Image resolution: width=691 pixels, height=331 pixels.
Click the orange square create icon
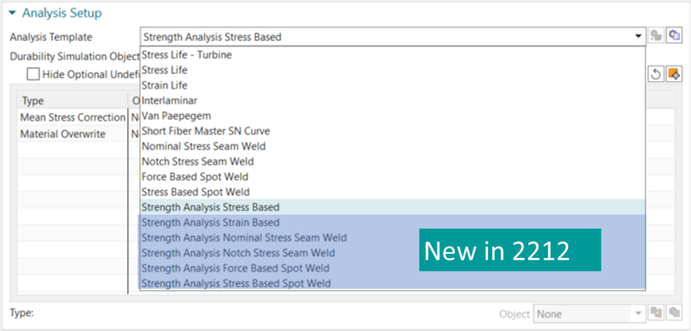(673, 73)
